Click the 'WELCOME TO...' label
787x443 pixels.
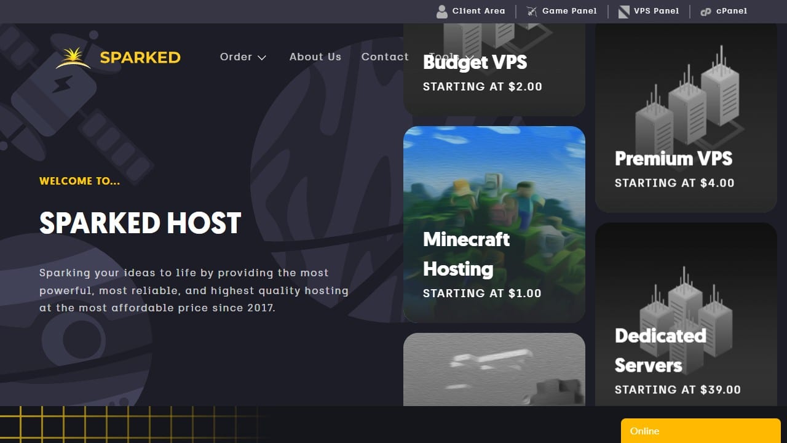coord(80,181)
